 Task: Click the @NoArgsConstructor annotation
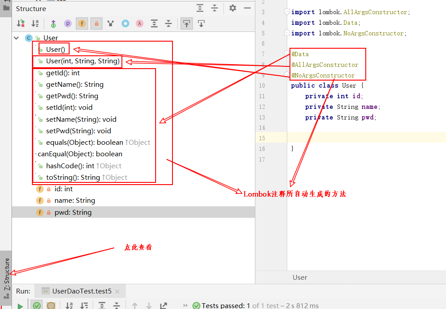point(323,75)
